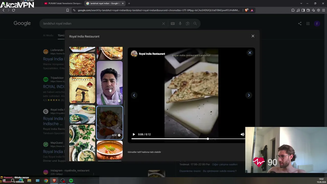The width and height of the screenshot is (327, 184).
Task: Open the Brave Shields lion icon
Action: (x=246, y=10)
